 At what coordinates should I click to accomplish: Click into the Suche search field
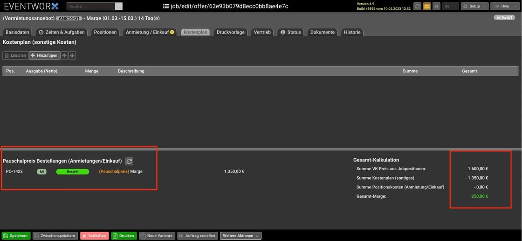click(91, 6)
